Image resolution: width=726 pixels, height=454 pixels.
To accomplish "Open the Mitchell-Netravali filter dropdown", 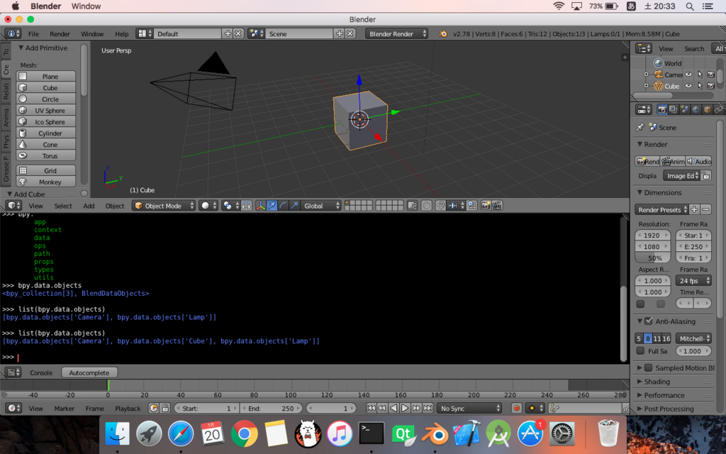I will point(693,338).
